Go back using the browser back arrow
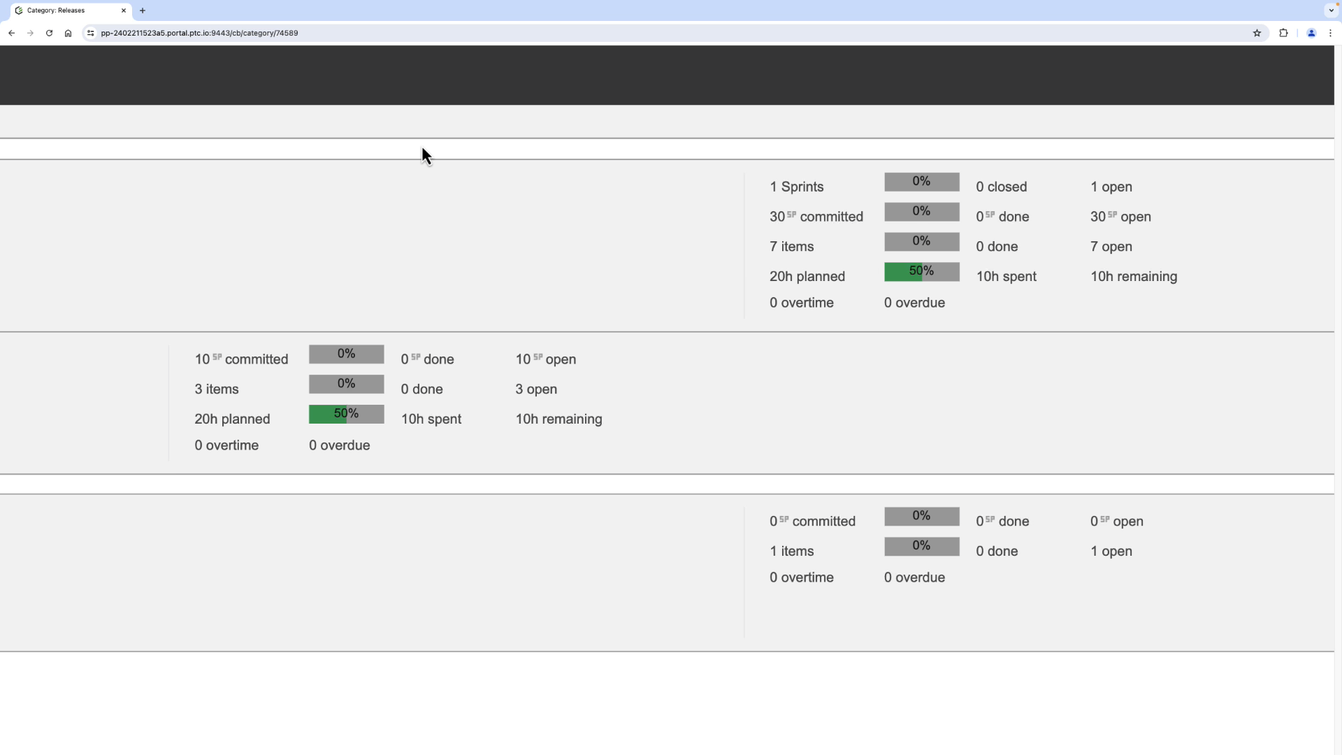The width and height of the screenshot is (1342, 755). click(11, 33)
